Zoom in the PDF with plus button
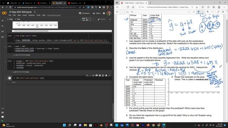 click(x=194, y=12)
